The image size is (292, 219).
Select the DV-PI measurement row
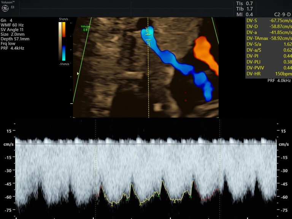268,56
